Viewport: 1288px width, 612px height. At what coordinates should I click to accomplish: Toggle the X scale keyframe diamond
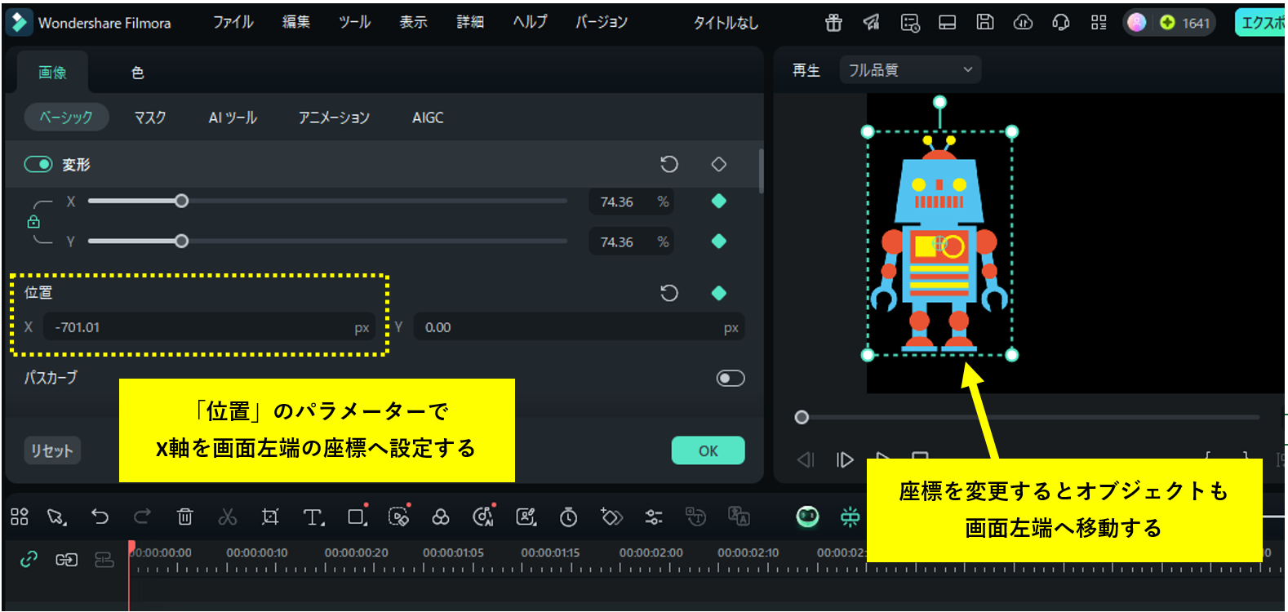[x=719, y=201]
